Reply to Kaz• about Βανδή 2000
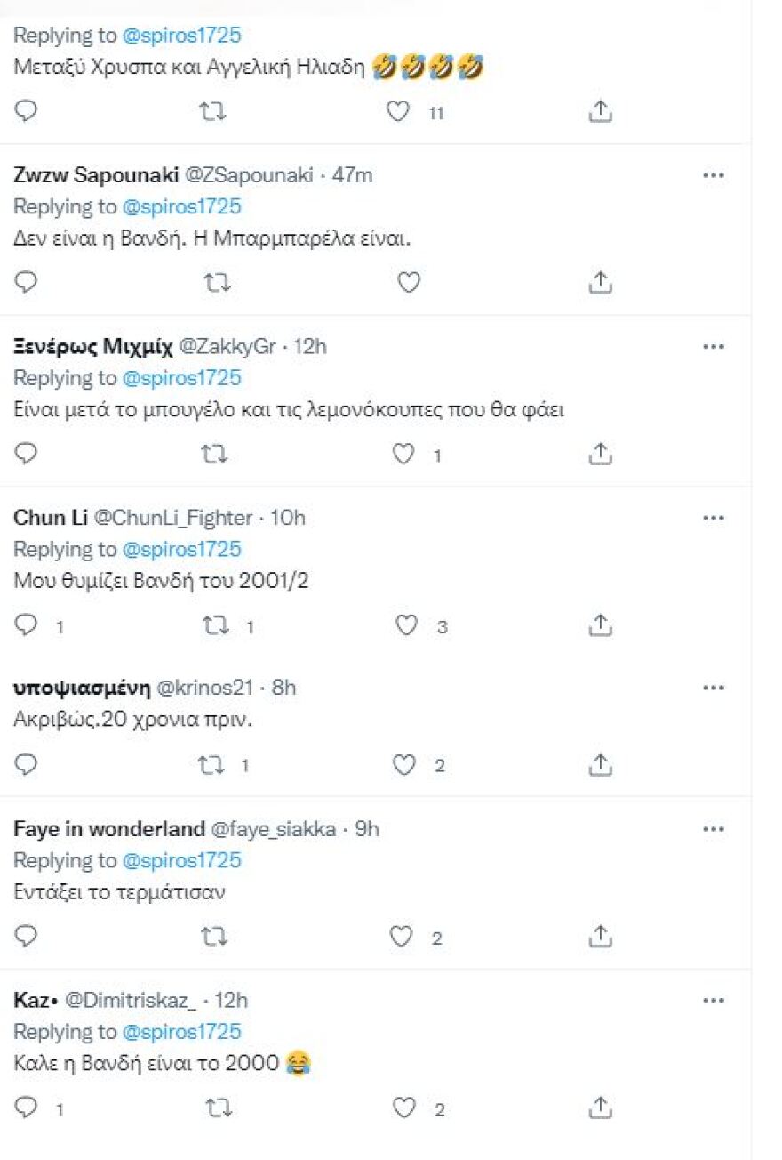This screenshot has width=782, height=1160. pos(26,1108)
